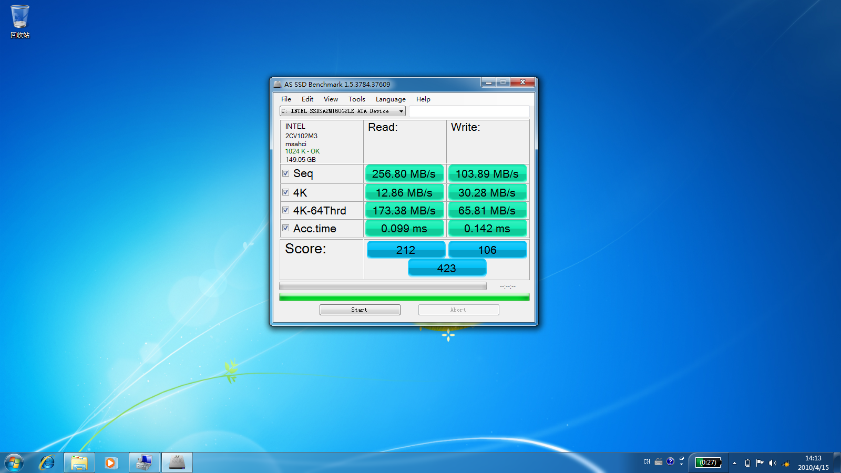Click the 4K-64Thrd read result 173.38 MB/s

[404, 210]
